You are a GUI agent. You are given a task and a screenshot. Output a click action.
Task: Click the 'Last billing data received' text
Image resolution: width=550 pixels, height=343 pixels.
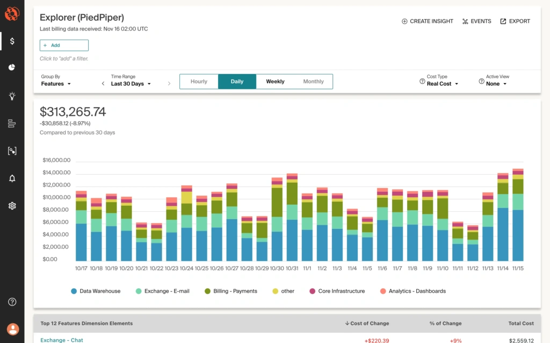[93, 29]
